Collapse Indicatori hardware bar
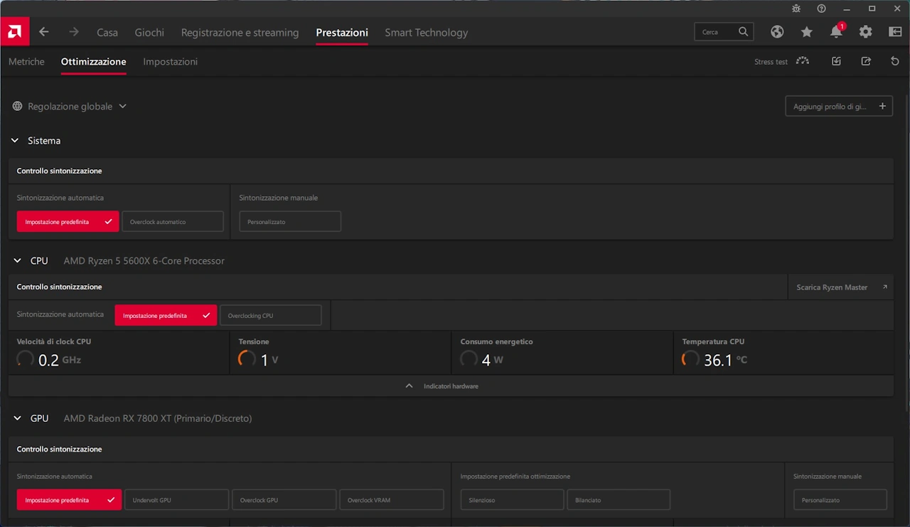910x527 pixels. 451,386
